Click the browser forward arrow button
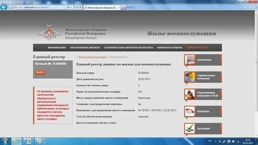The width and height of the screenshot is (258, 145). click(x=10, y=7)
